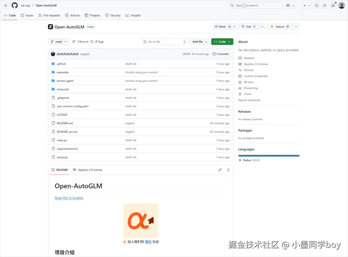348x257 pixels.
Task: Open the hamburger navigation menu
Action: pyautogui.click(x=5, y=5)
